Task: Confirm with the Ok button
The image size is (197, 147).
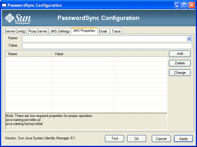Action: [137, 138]
